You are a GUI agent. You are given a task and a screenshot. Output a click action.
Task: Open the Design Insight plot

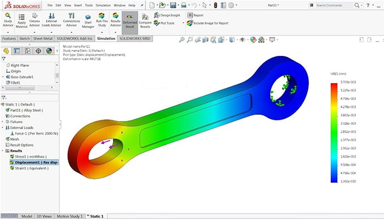(167, 15)
